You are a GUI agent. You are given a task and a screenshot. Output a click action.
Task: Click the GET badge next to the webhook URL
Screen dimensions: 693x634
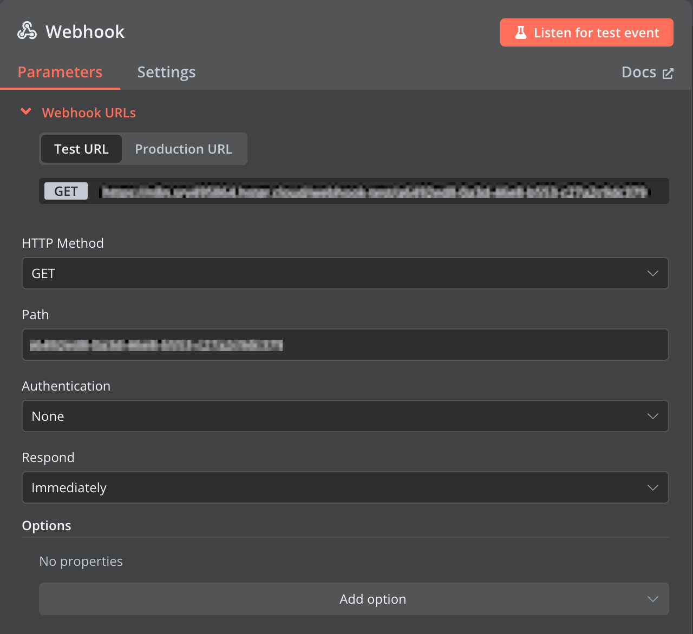click(66, 190)
